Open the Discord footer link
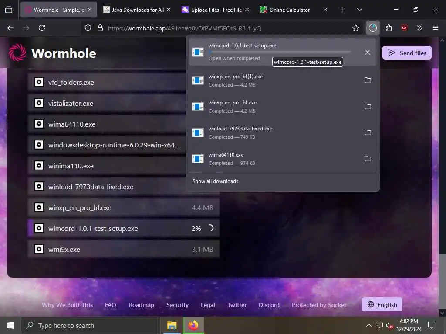Screen dimensions: 446x334 coord(269,305)
